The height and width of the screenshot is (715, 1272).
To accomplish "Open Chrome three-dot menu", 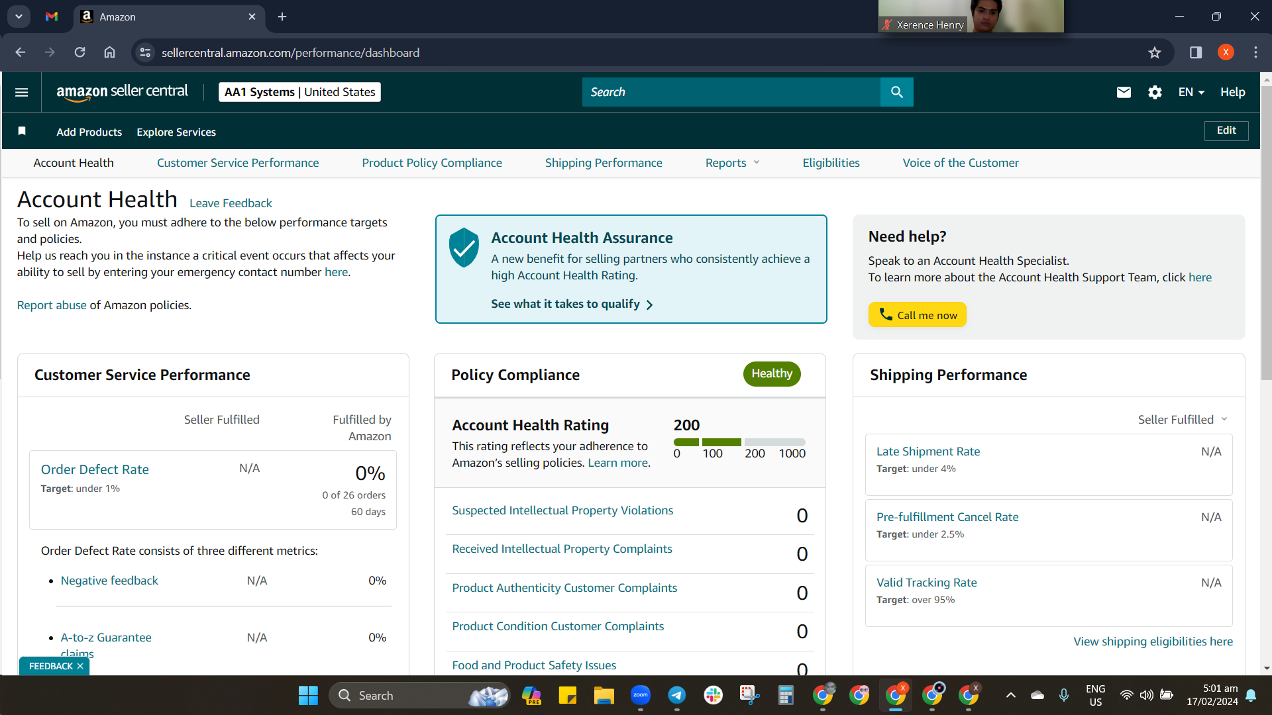I will pyautogui.click(x=1255, y=52).
